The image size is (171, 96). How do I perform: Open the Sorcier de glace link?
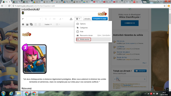(x=123, y=52)
